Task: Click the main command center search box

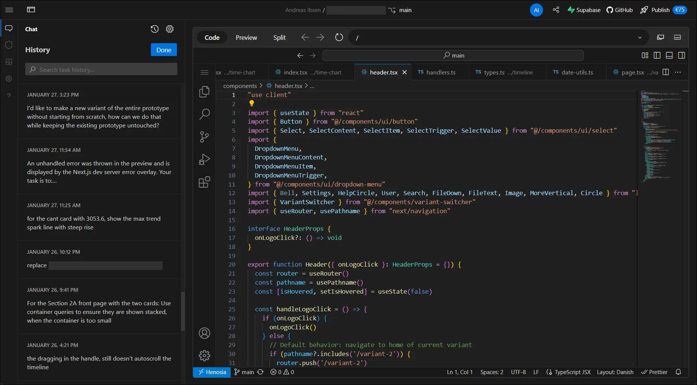Action: coord(453,55)
